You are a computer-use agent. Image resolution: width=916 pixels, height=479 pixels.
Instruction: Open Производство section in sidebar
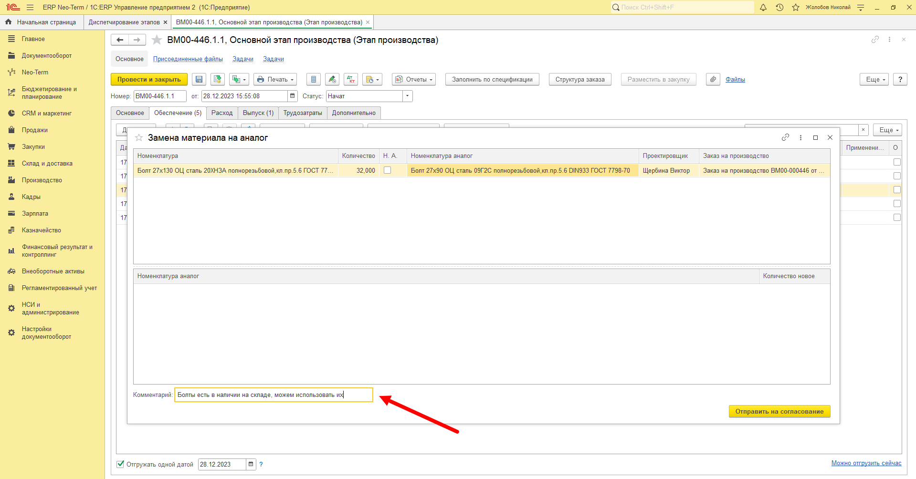pyautogui.click(x=42, y=180)
